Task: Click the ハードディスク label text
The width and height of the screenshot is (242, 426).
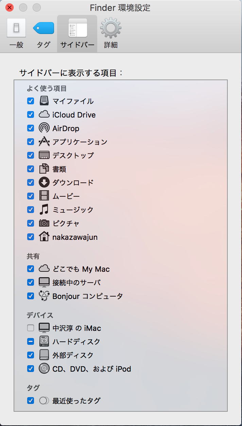Action: pos(76,342)
